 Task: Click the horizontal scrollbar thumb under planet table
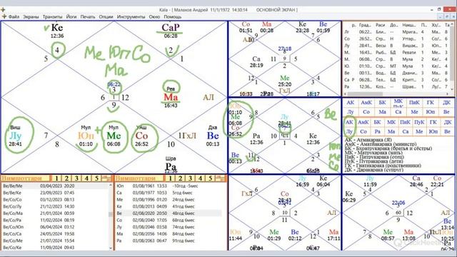pyautogui.click(x=365, y=94)
